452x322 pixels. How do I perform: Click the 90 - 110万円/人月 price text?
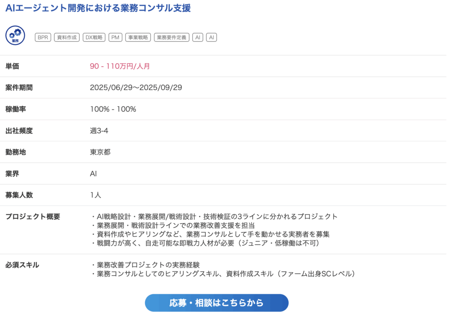pos(120,66)
